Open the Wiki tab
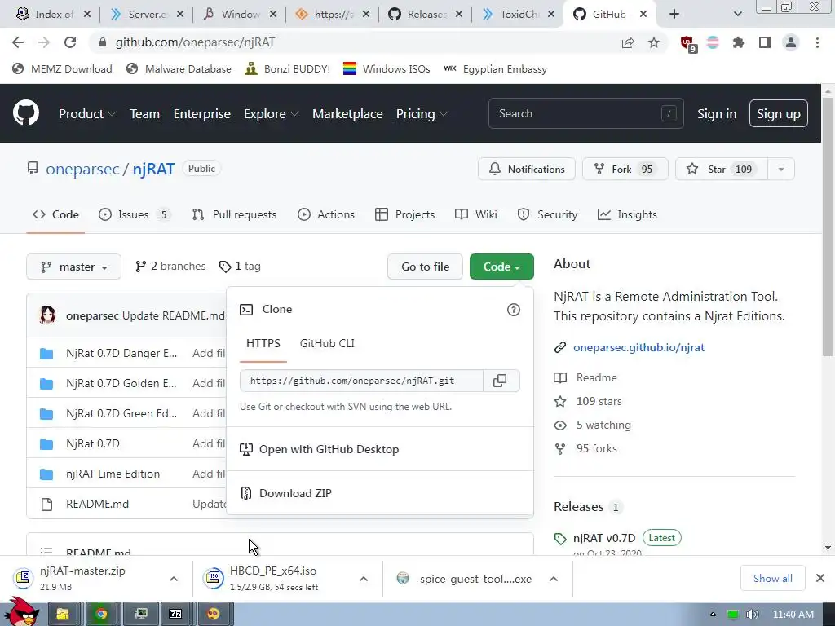This screenshot has height=626, width=835. [476, 214]
